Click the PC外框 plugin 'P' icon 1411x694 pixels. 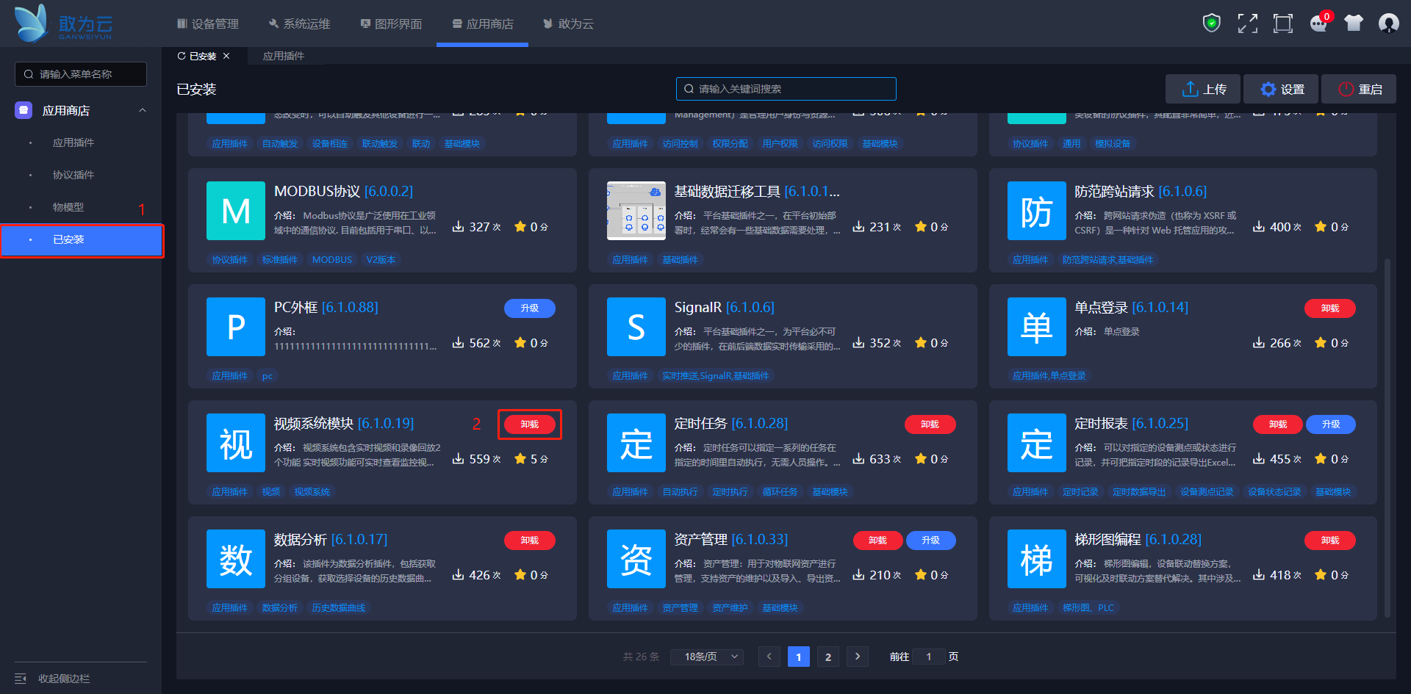(x=236, y=327)
